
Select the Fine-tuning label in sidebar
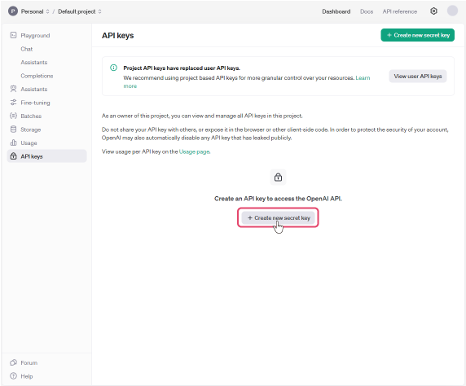tap(35, 103)
